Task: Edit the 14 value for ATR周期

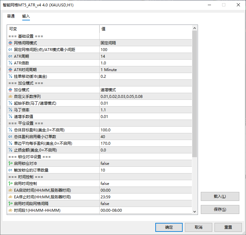Action: point(146,56)
